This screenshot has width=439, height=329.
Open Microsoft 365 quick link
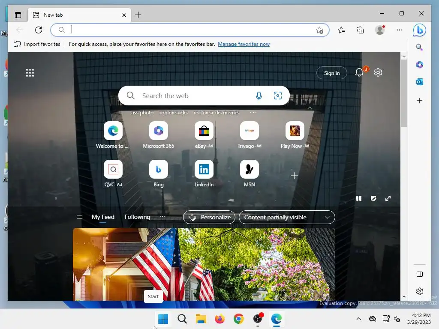pyautogui.click(x=159, y=131)
